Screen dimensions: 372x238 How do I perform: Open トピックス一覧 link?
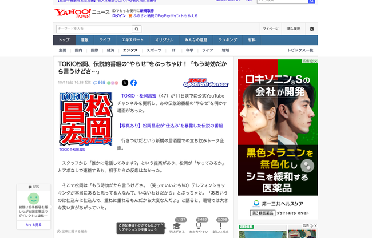[300, 50]
